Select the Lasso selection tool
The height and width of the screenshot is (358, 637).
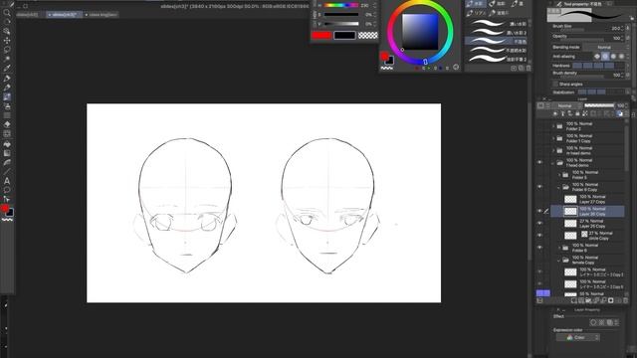[7, 50]
